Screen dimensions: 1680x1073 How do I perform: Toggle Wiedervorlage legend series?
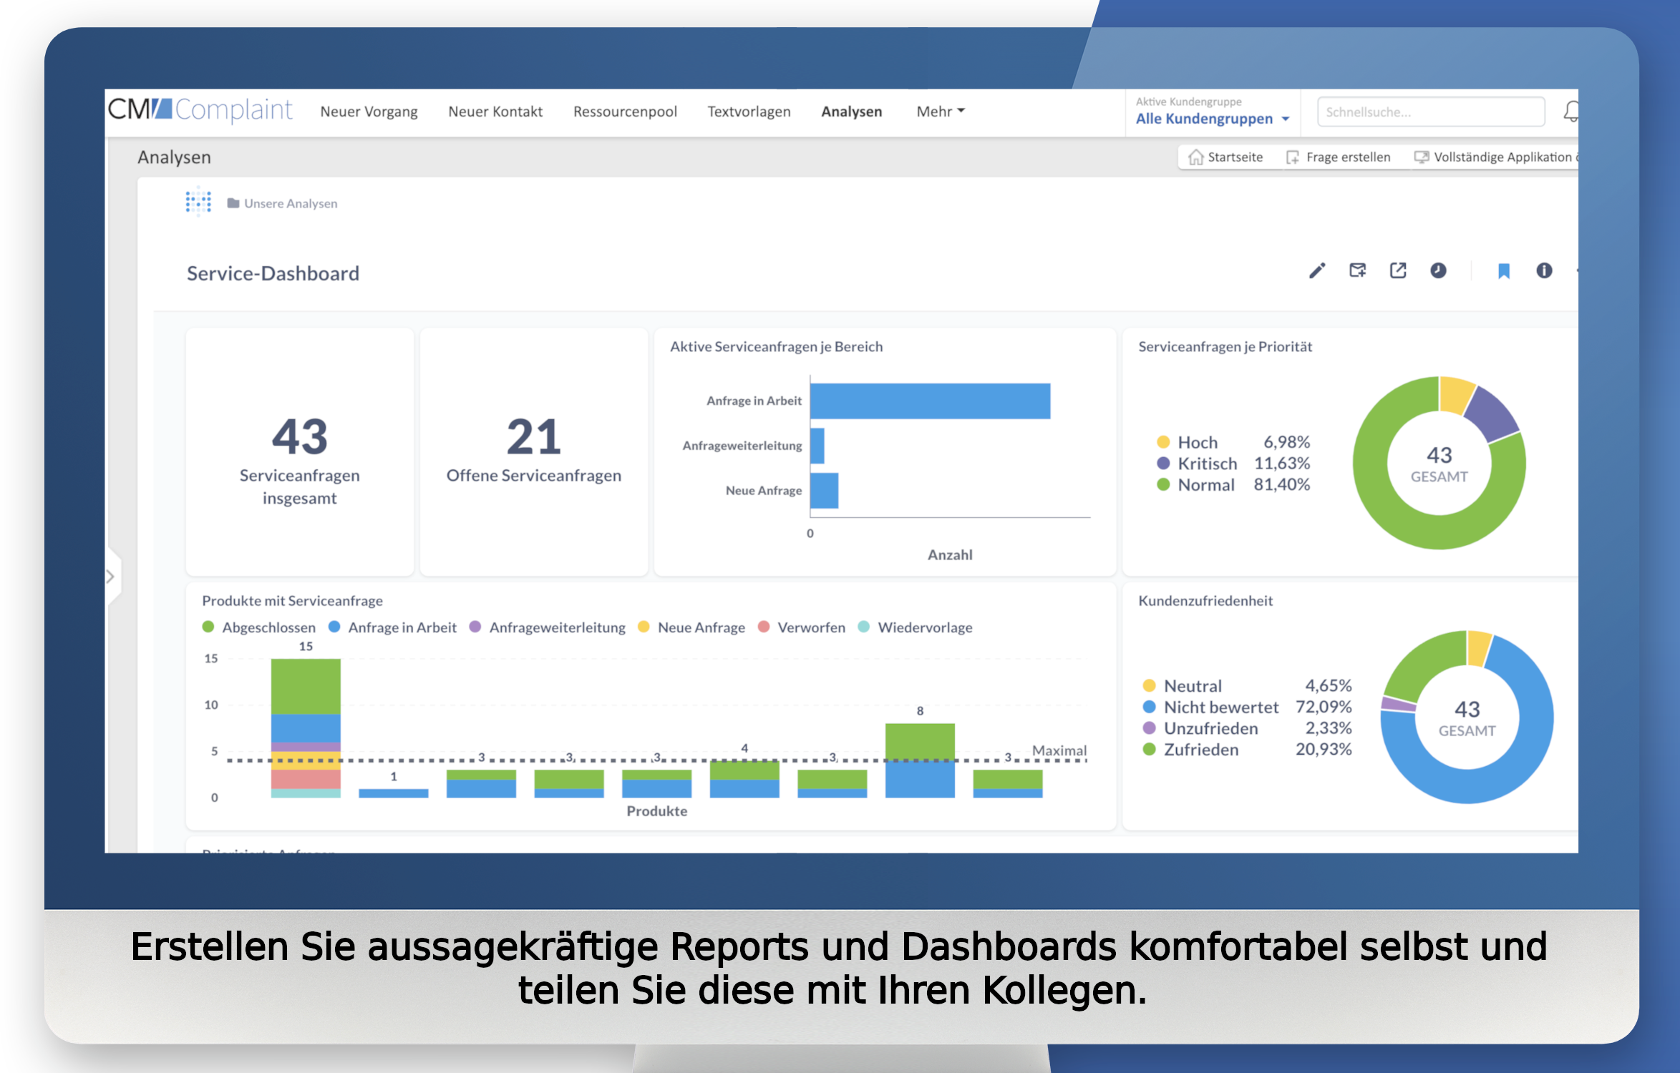[916, 627]
